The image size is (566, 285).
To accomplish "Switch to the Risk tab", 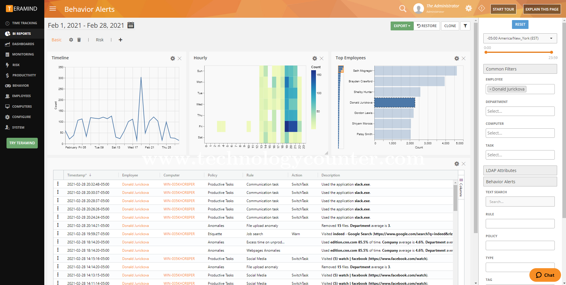I will pyautogui.click(x=100, y=40).
